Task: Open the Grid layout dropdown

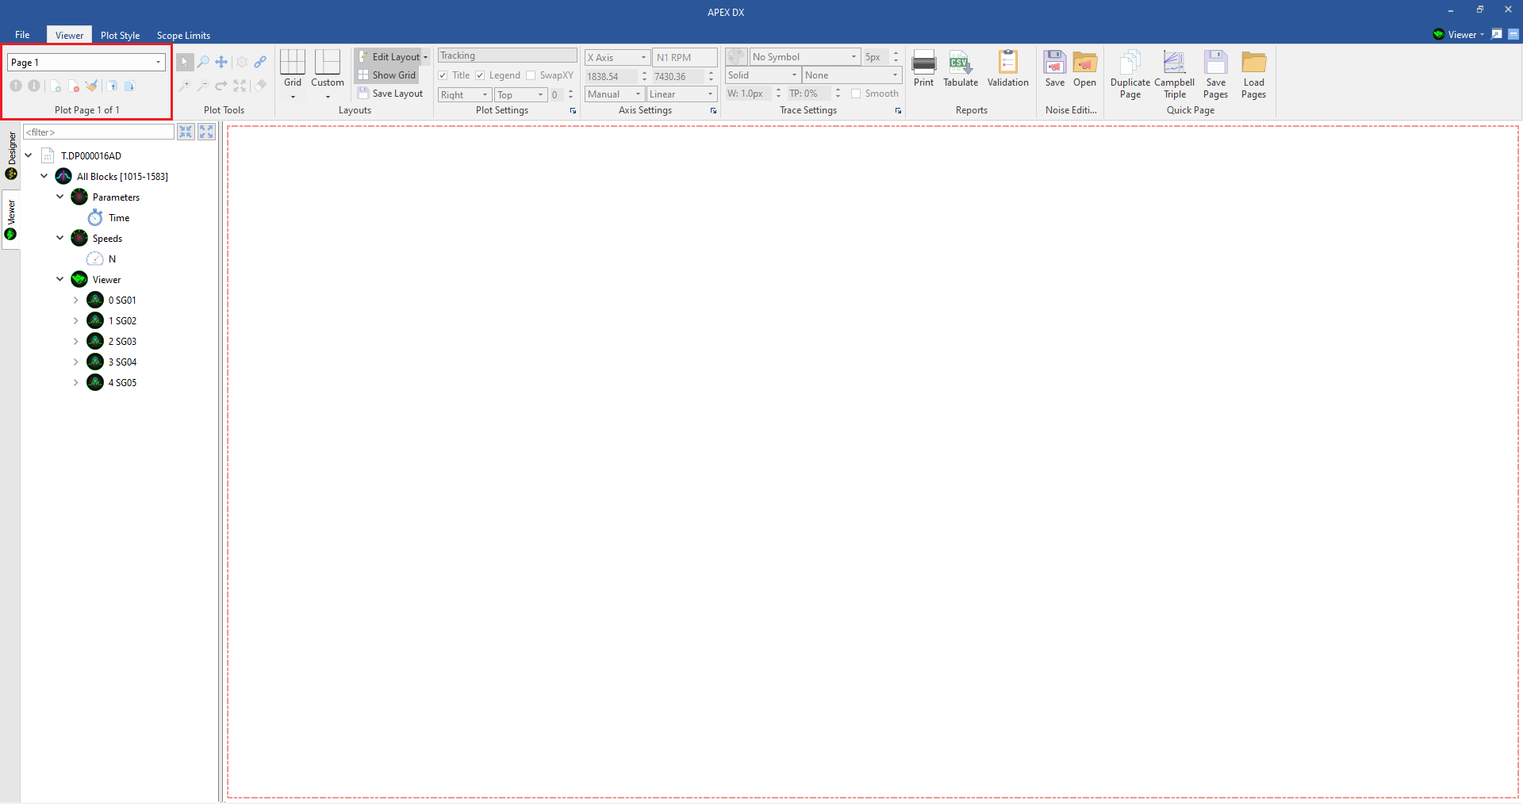Action: (293, 98)
